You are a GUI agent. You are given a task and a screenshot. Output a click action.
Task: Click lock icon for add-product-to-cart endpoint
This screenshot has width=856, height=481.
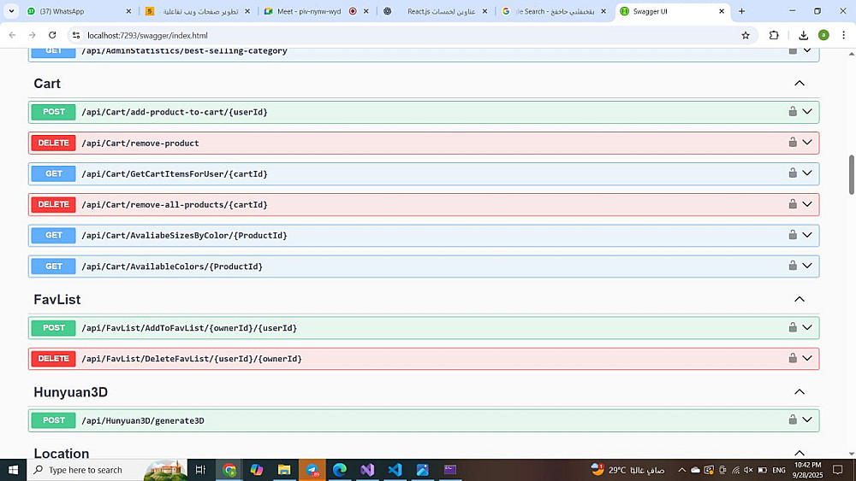tap(792, 112)
